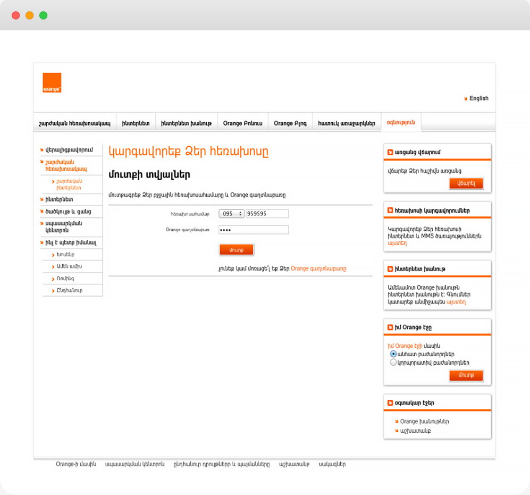This screenshot has height=495, width=530.
Task: Click the Orange logo
Action: [x=52, y=82]
